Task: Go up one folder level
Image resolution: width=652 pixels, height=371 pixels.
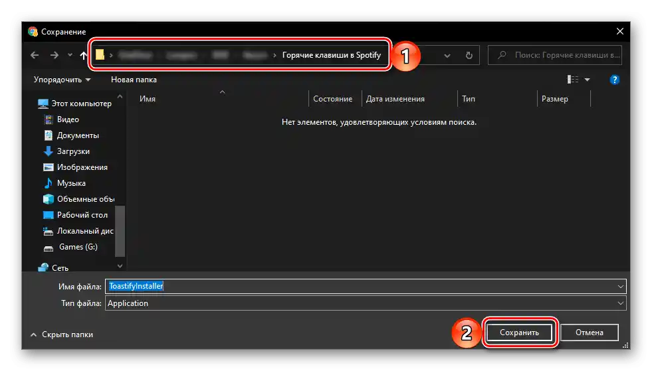Action: coord(84,55)
